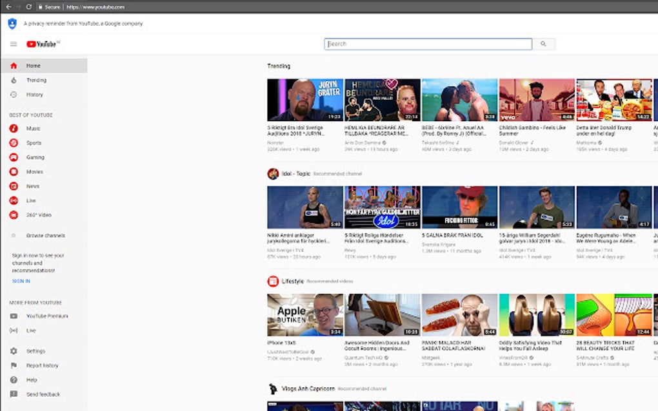
Task: Collapse the guide with the hamburger menu
Action: point(13,44)
